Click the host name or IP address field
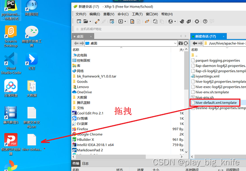This screenshot has width=246, height=171. (x=160, y=29)
